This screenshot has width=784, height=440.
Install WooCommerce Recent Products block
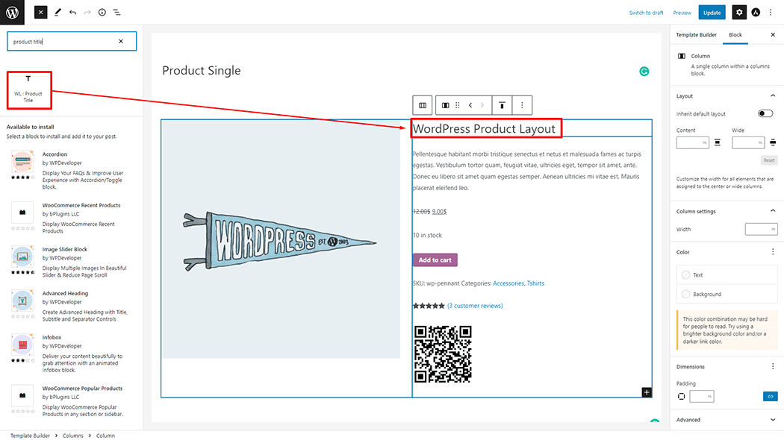point(71,218)
